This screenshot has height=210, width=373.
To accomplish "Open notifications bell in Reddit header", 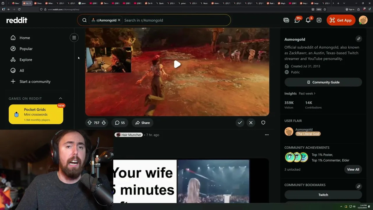I will click(308, 20).
